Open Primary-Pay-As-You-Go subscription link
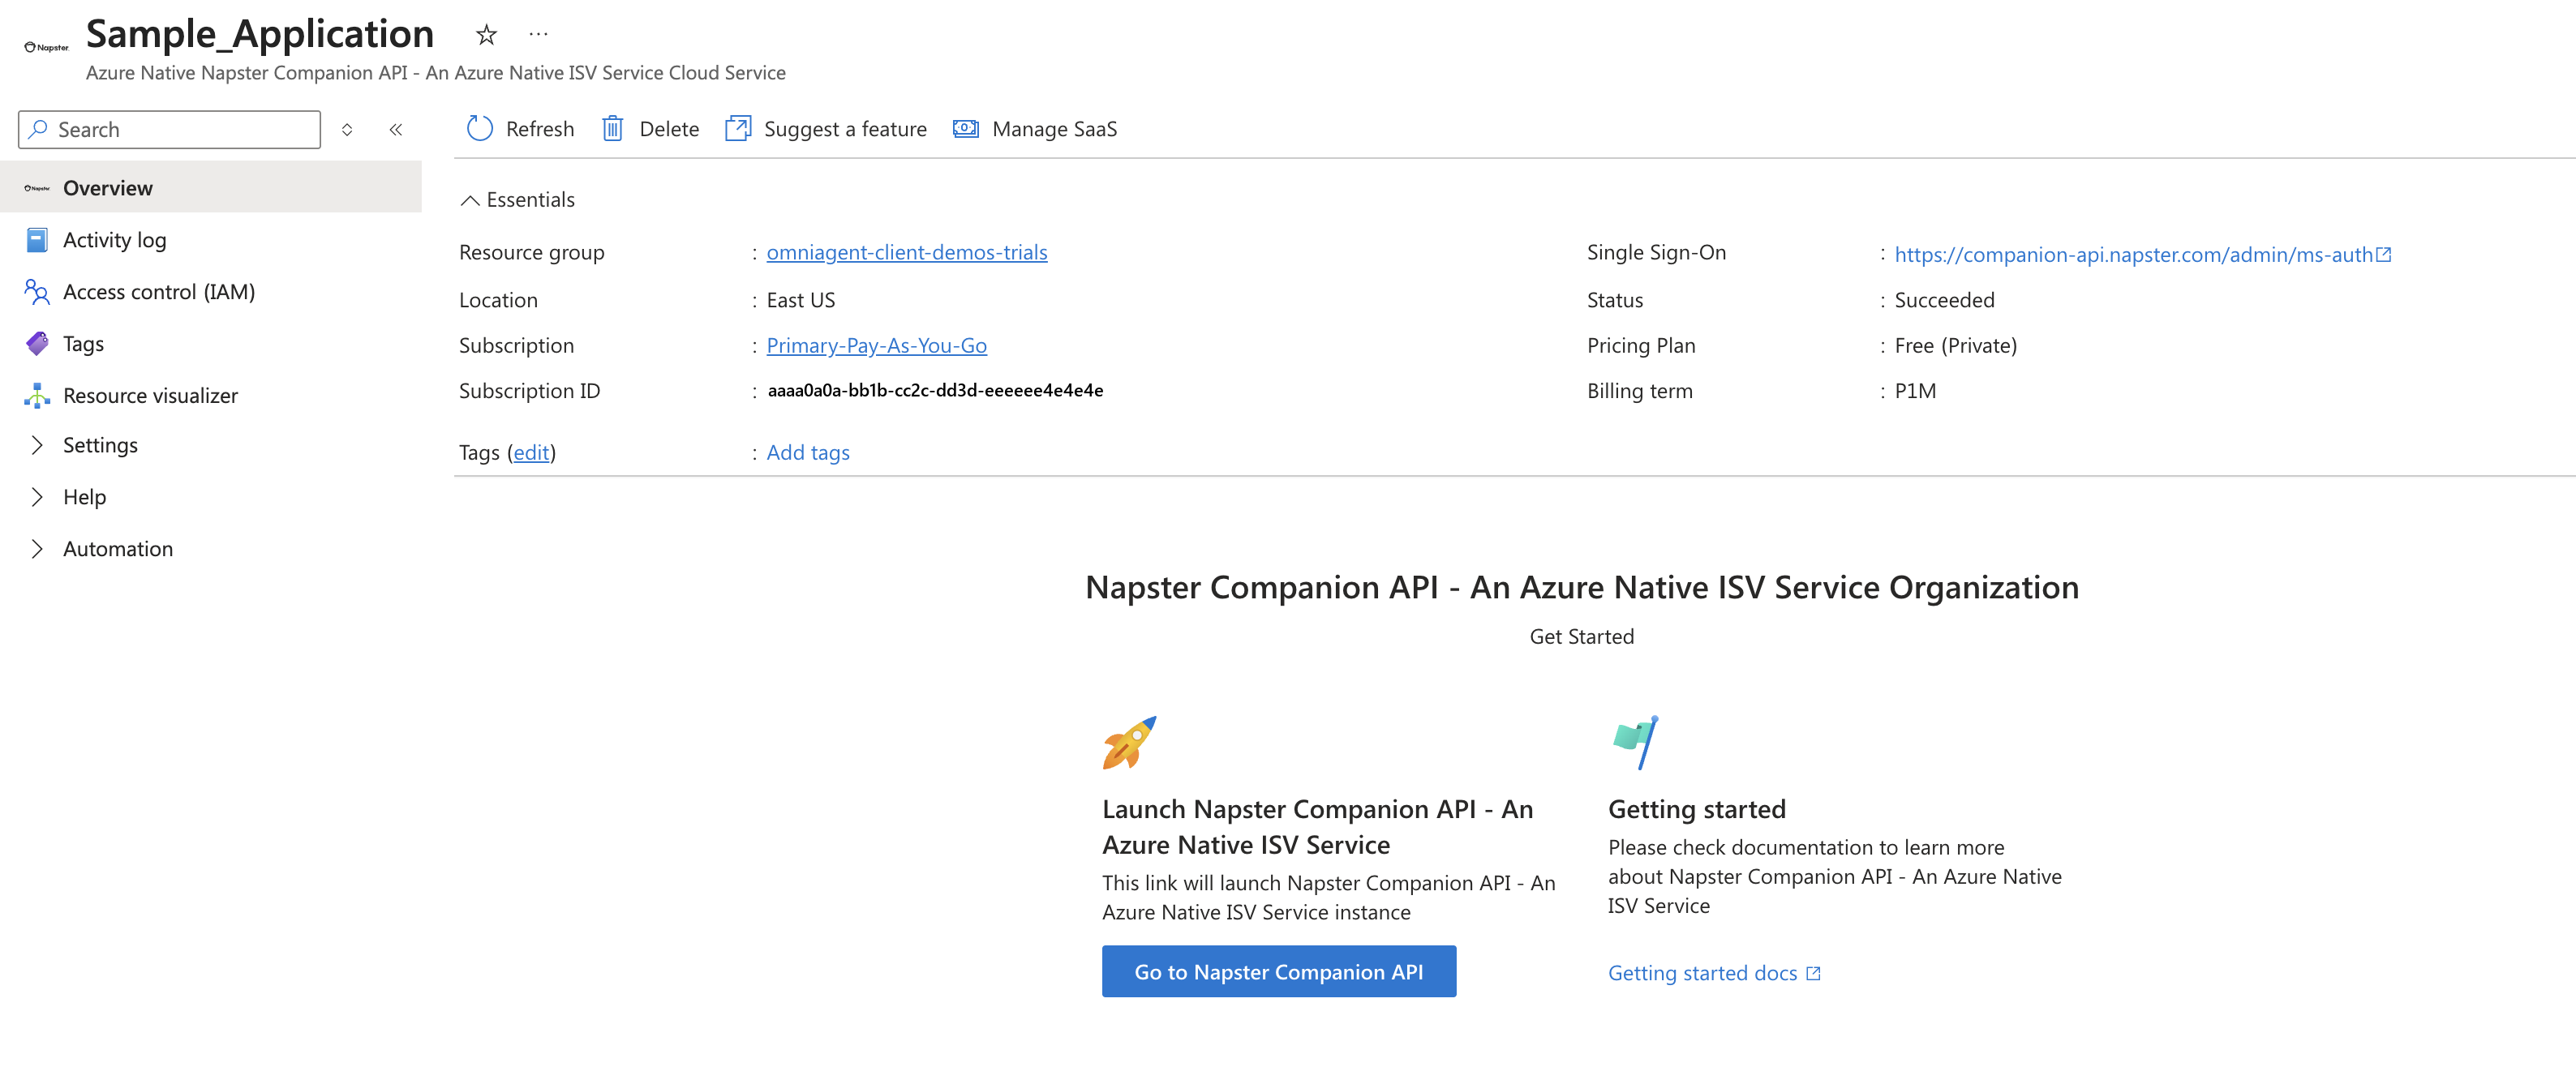This screenshot has height=1067, width=2576. (877, 346)
